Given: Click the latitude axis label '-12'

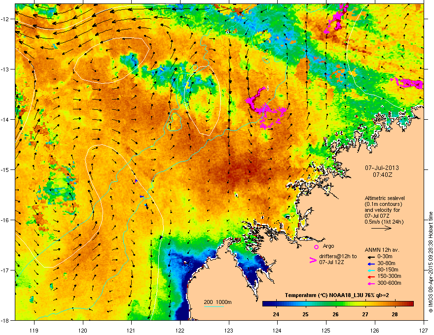Looking at the screenshot, I should (5, 19).
